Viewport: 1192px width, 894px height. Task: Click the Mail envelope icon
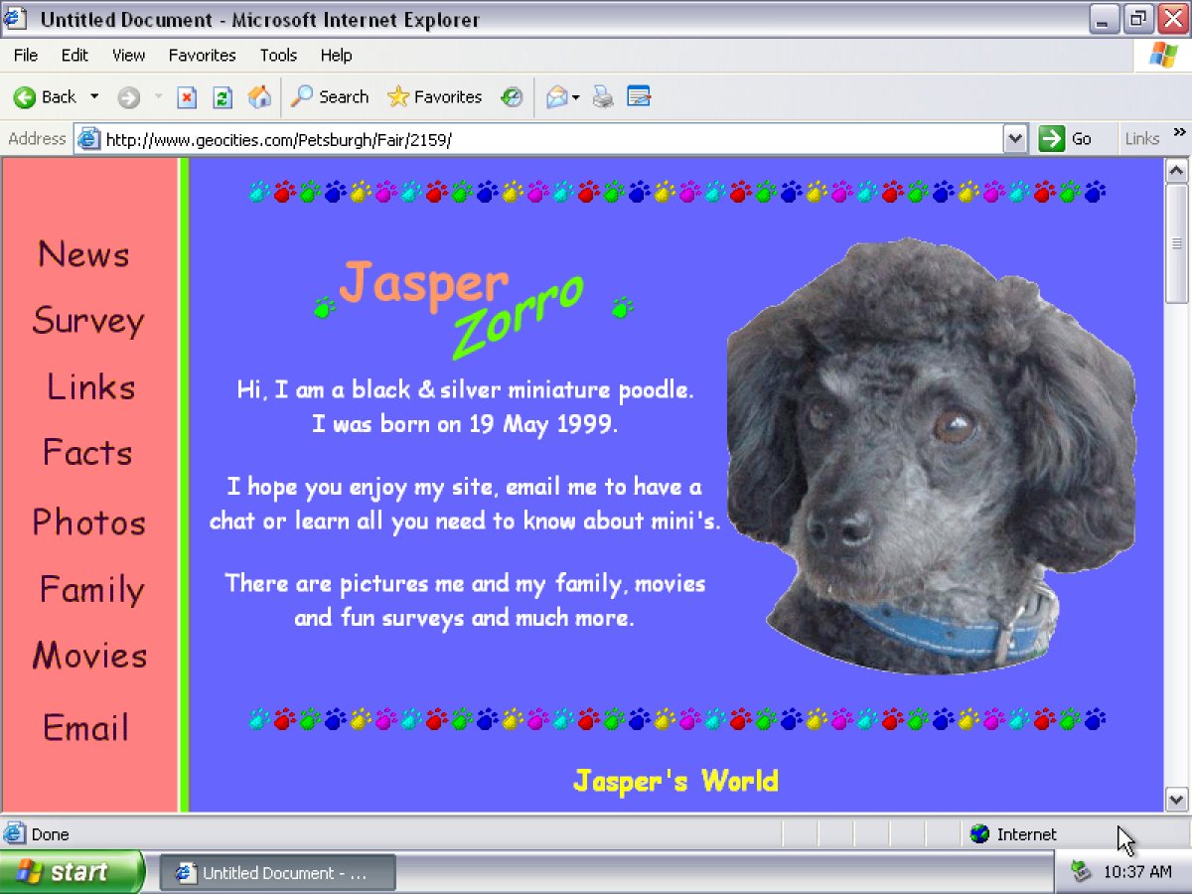(x=557, y=97)
